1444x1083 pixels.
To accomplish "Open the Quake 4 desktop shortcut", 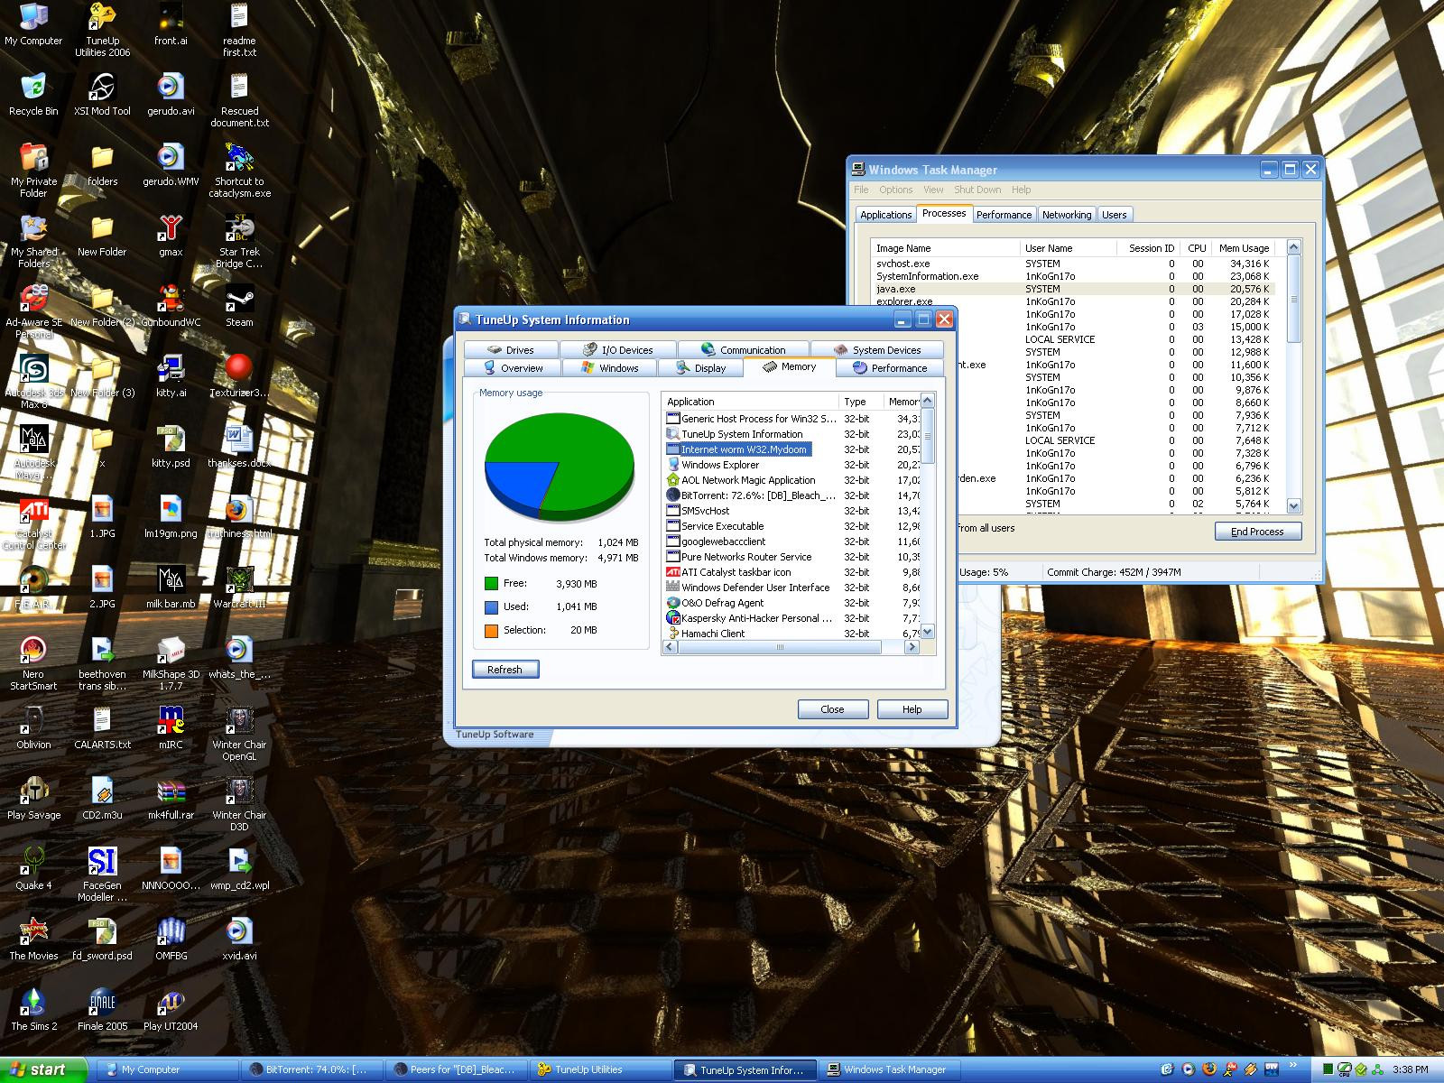I will [x=33, y=869].
